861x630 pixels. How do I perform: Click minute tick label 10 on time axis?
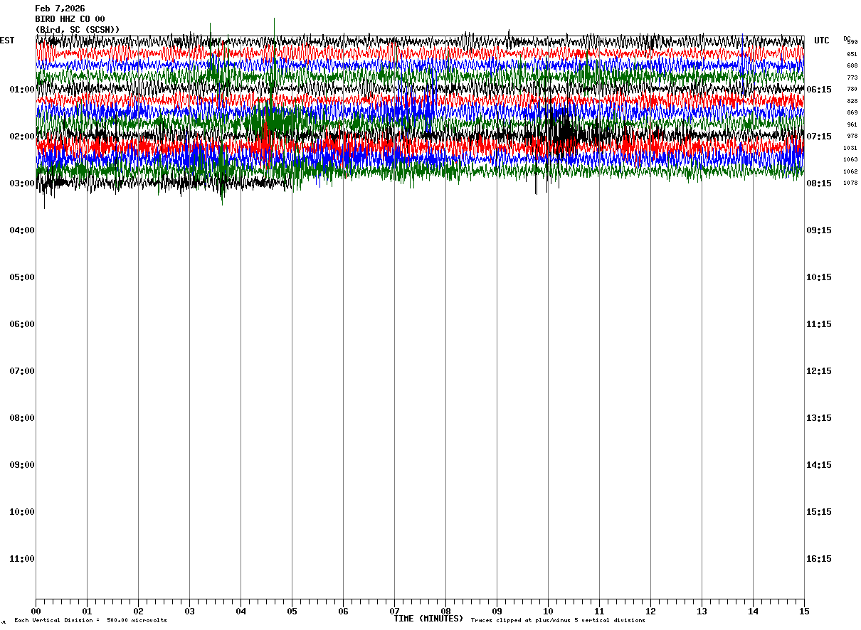point(548,612)
